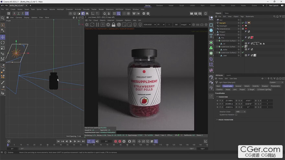Screen dimensions: 285x160
Task: Search objects in Object Manager
Action: pyautogui.click(x=274, y=16)
